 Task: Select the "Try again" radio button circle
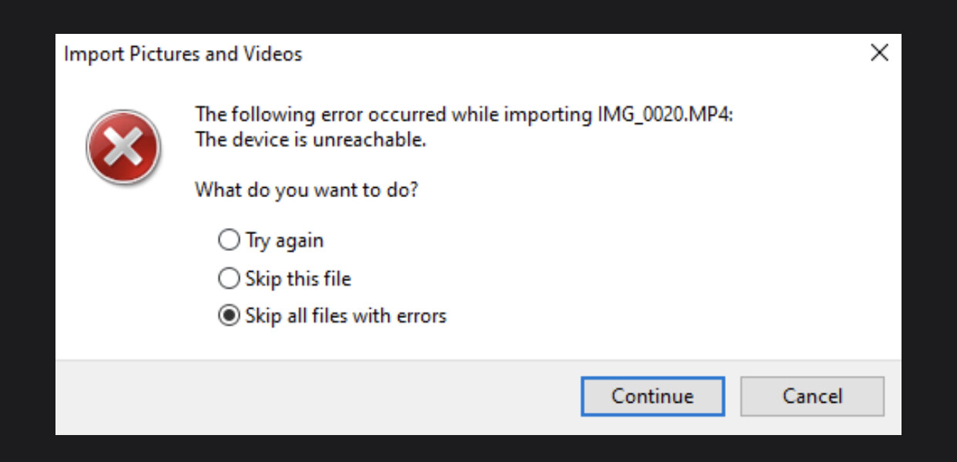pyautogui.click(x=229, y=240)
